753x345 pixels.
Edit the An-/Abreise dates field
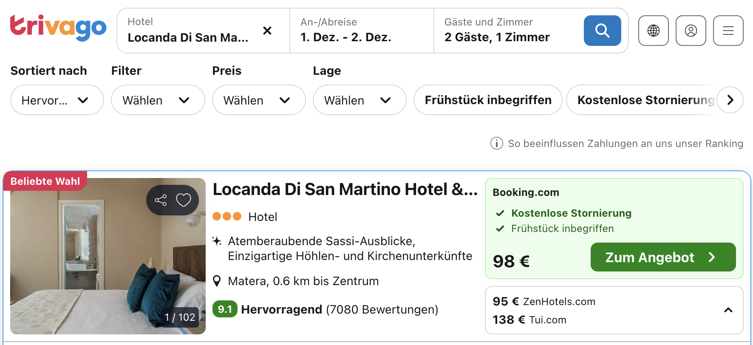pos(361,31)
